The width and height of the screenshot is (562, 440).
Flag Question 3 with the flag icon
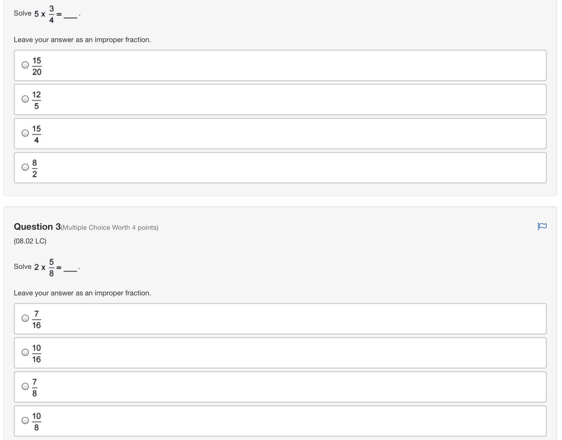click(x=542, y=226)
